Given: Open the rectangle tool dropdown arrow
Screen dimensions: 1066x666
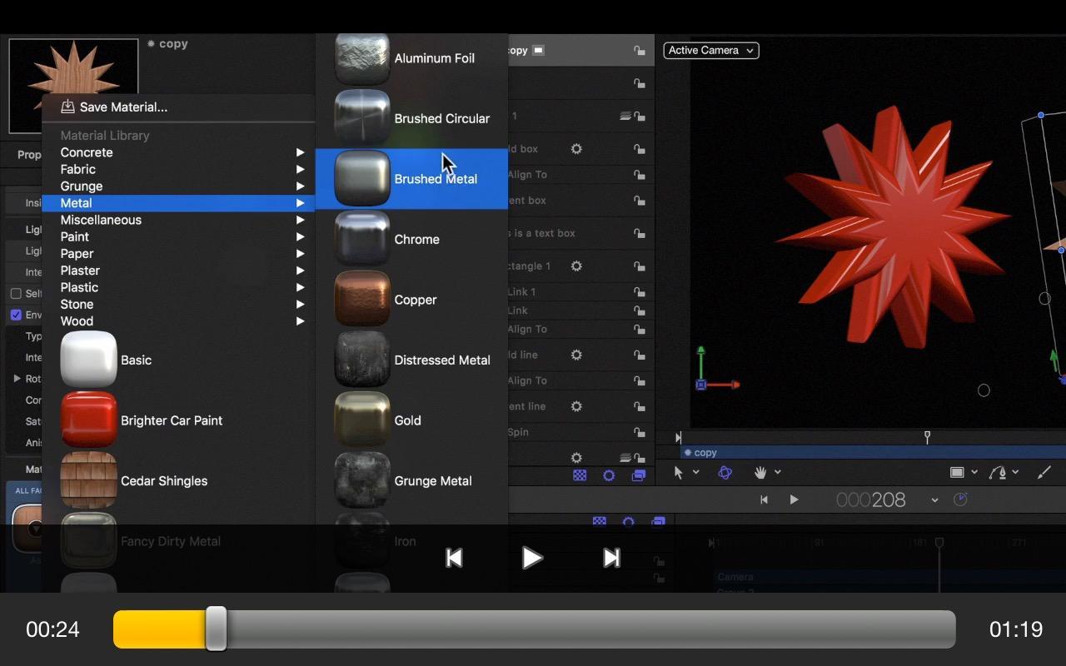Looking at the screenshot, I should 974,473.
